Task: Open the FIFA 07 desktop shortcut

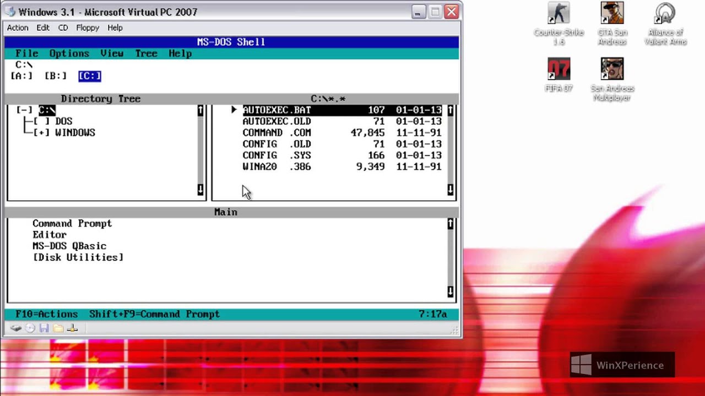Action: [x=558, y=75]
